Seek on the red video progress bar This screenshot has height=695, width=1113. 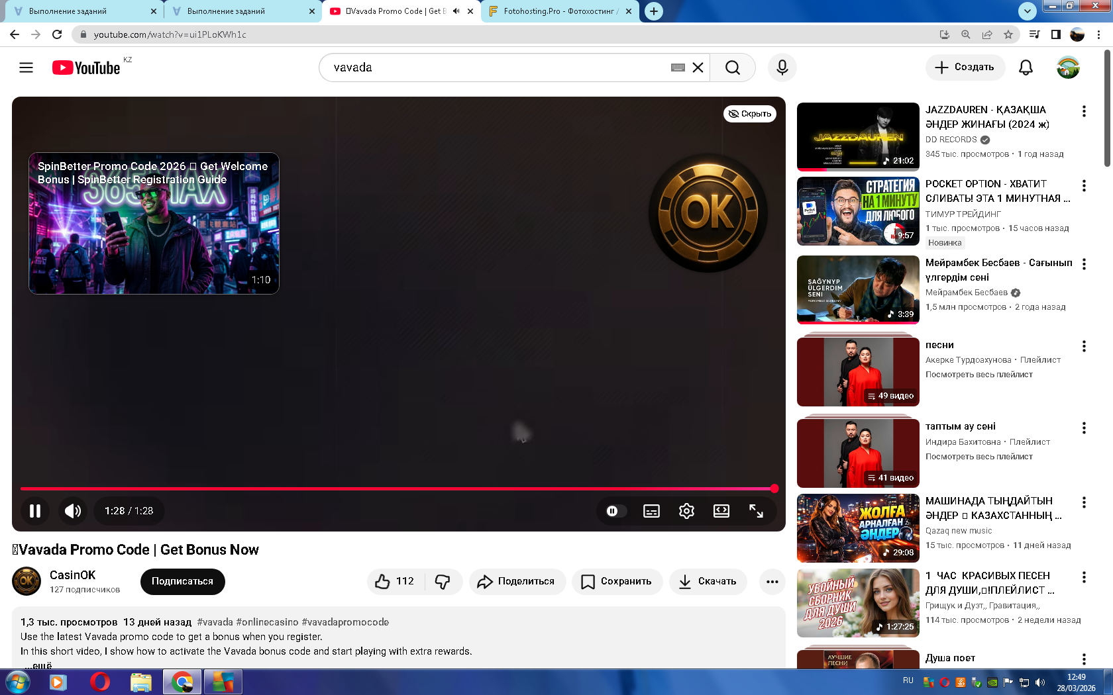coord(397,488)
